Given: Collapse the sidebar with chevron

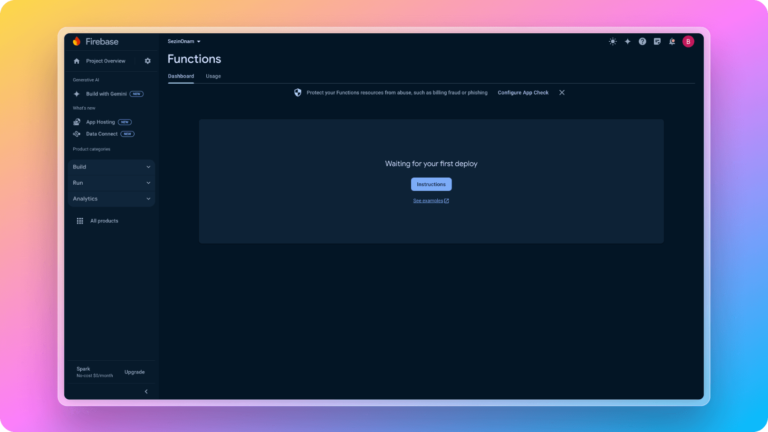Looking at the screenshot, I should click(146, 392).
